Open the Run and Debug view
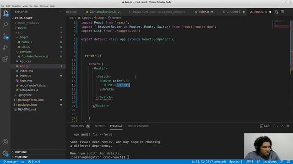The image size is (293, 164). click(x=5, y=47)
